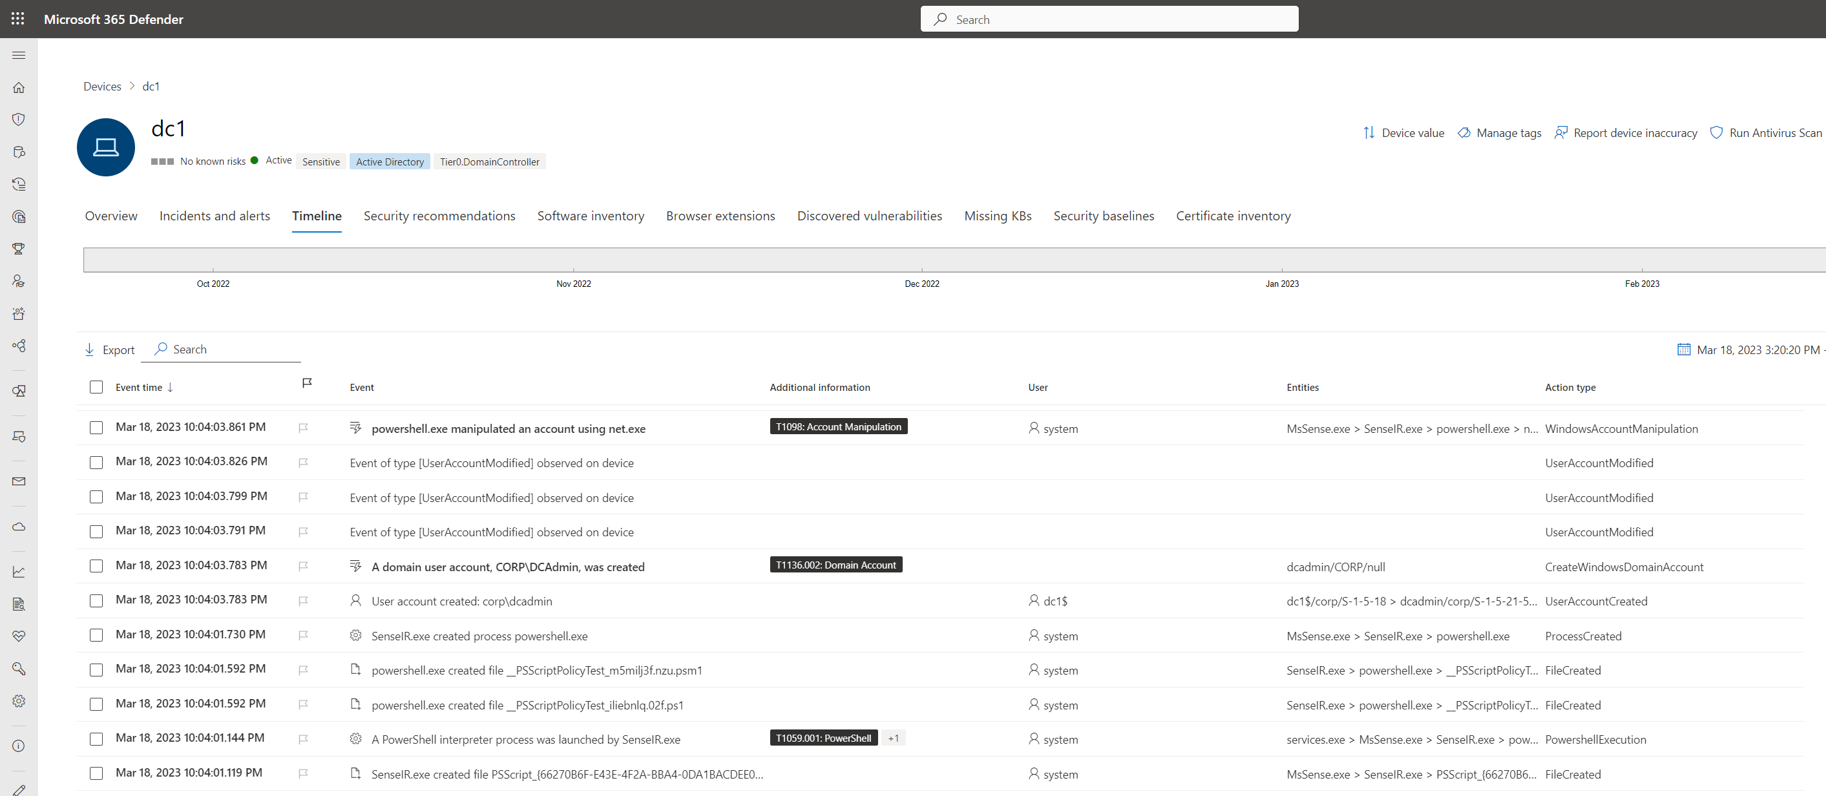Open the partners and APIs sidebar icon

pos(19,346)
